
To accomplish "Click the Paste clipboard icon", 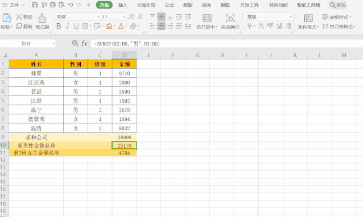I will coord(6,18).
